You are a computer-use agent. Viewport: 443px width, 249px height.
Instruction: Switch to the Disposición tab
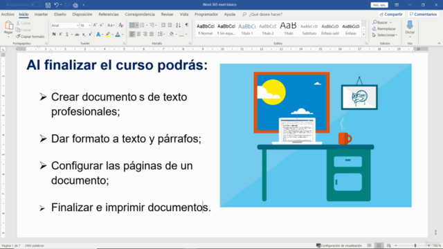pyautogui.click(x=82, y=15)
